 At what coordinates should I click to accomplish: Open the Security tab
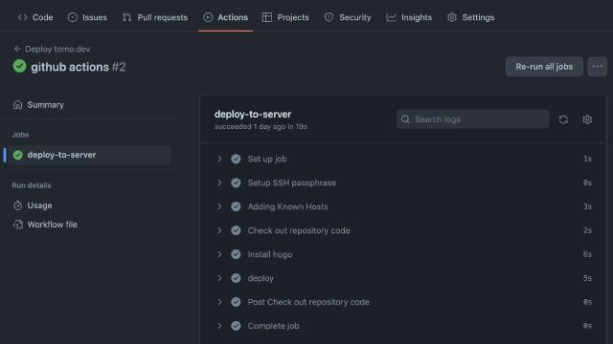click(348, 17)
